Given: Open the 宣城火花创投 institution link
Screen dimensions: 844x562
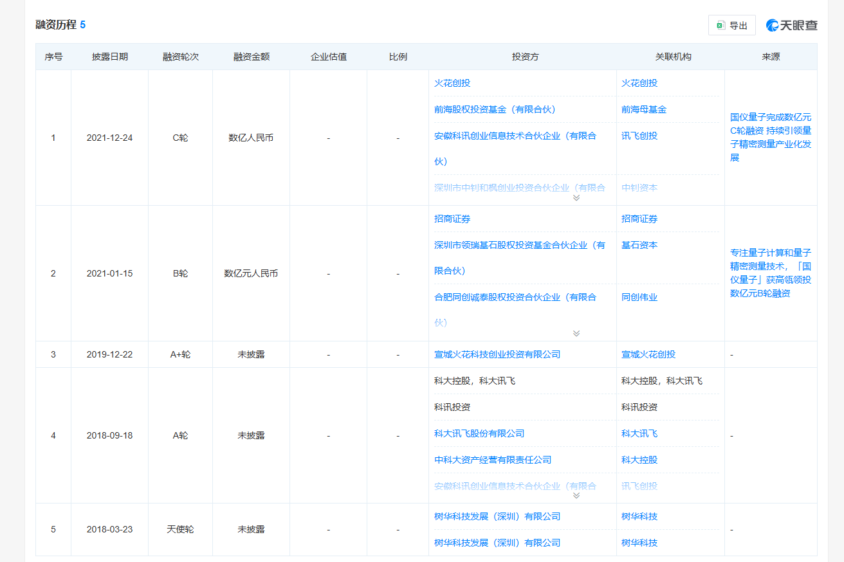Looking at the screenshot, I should click(648, 354).
